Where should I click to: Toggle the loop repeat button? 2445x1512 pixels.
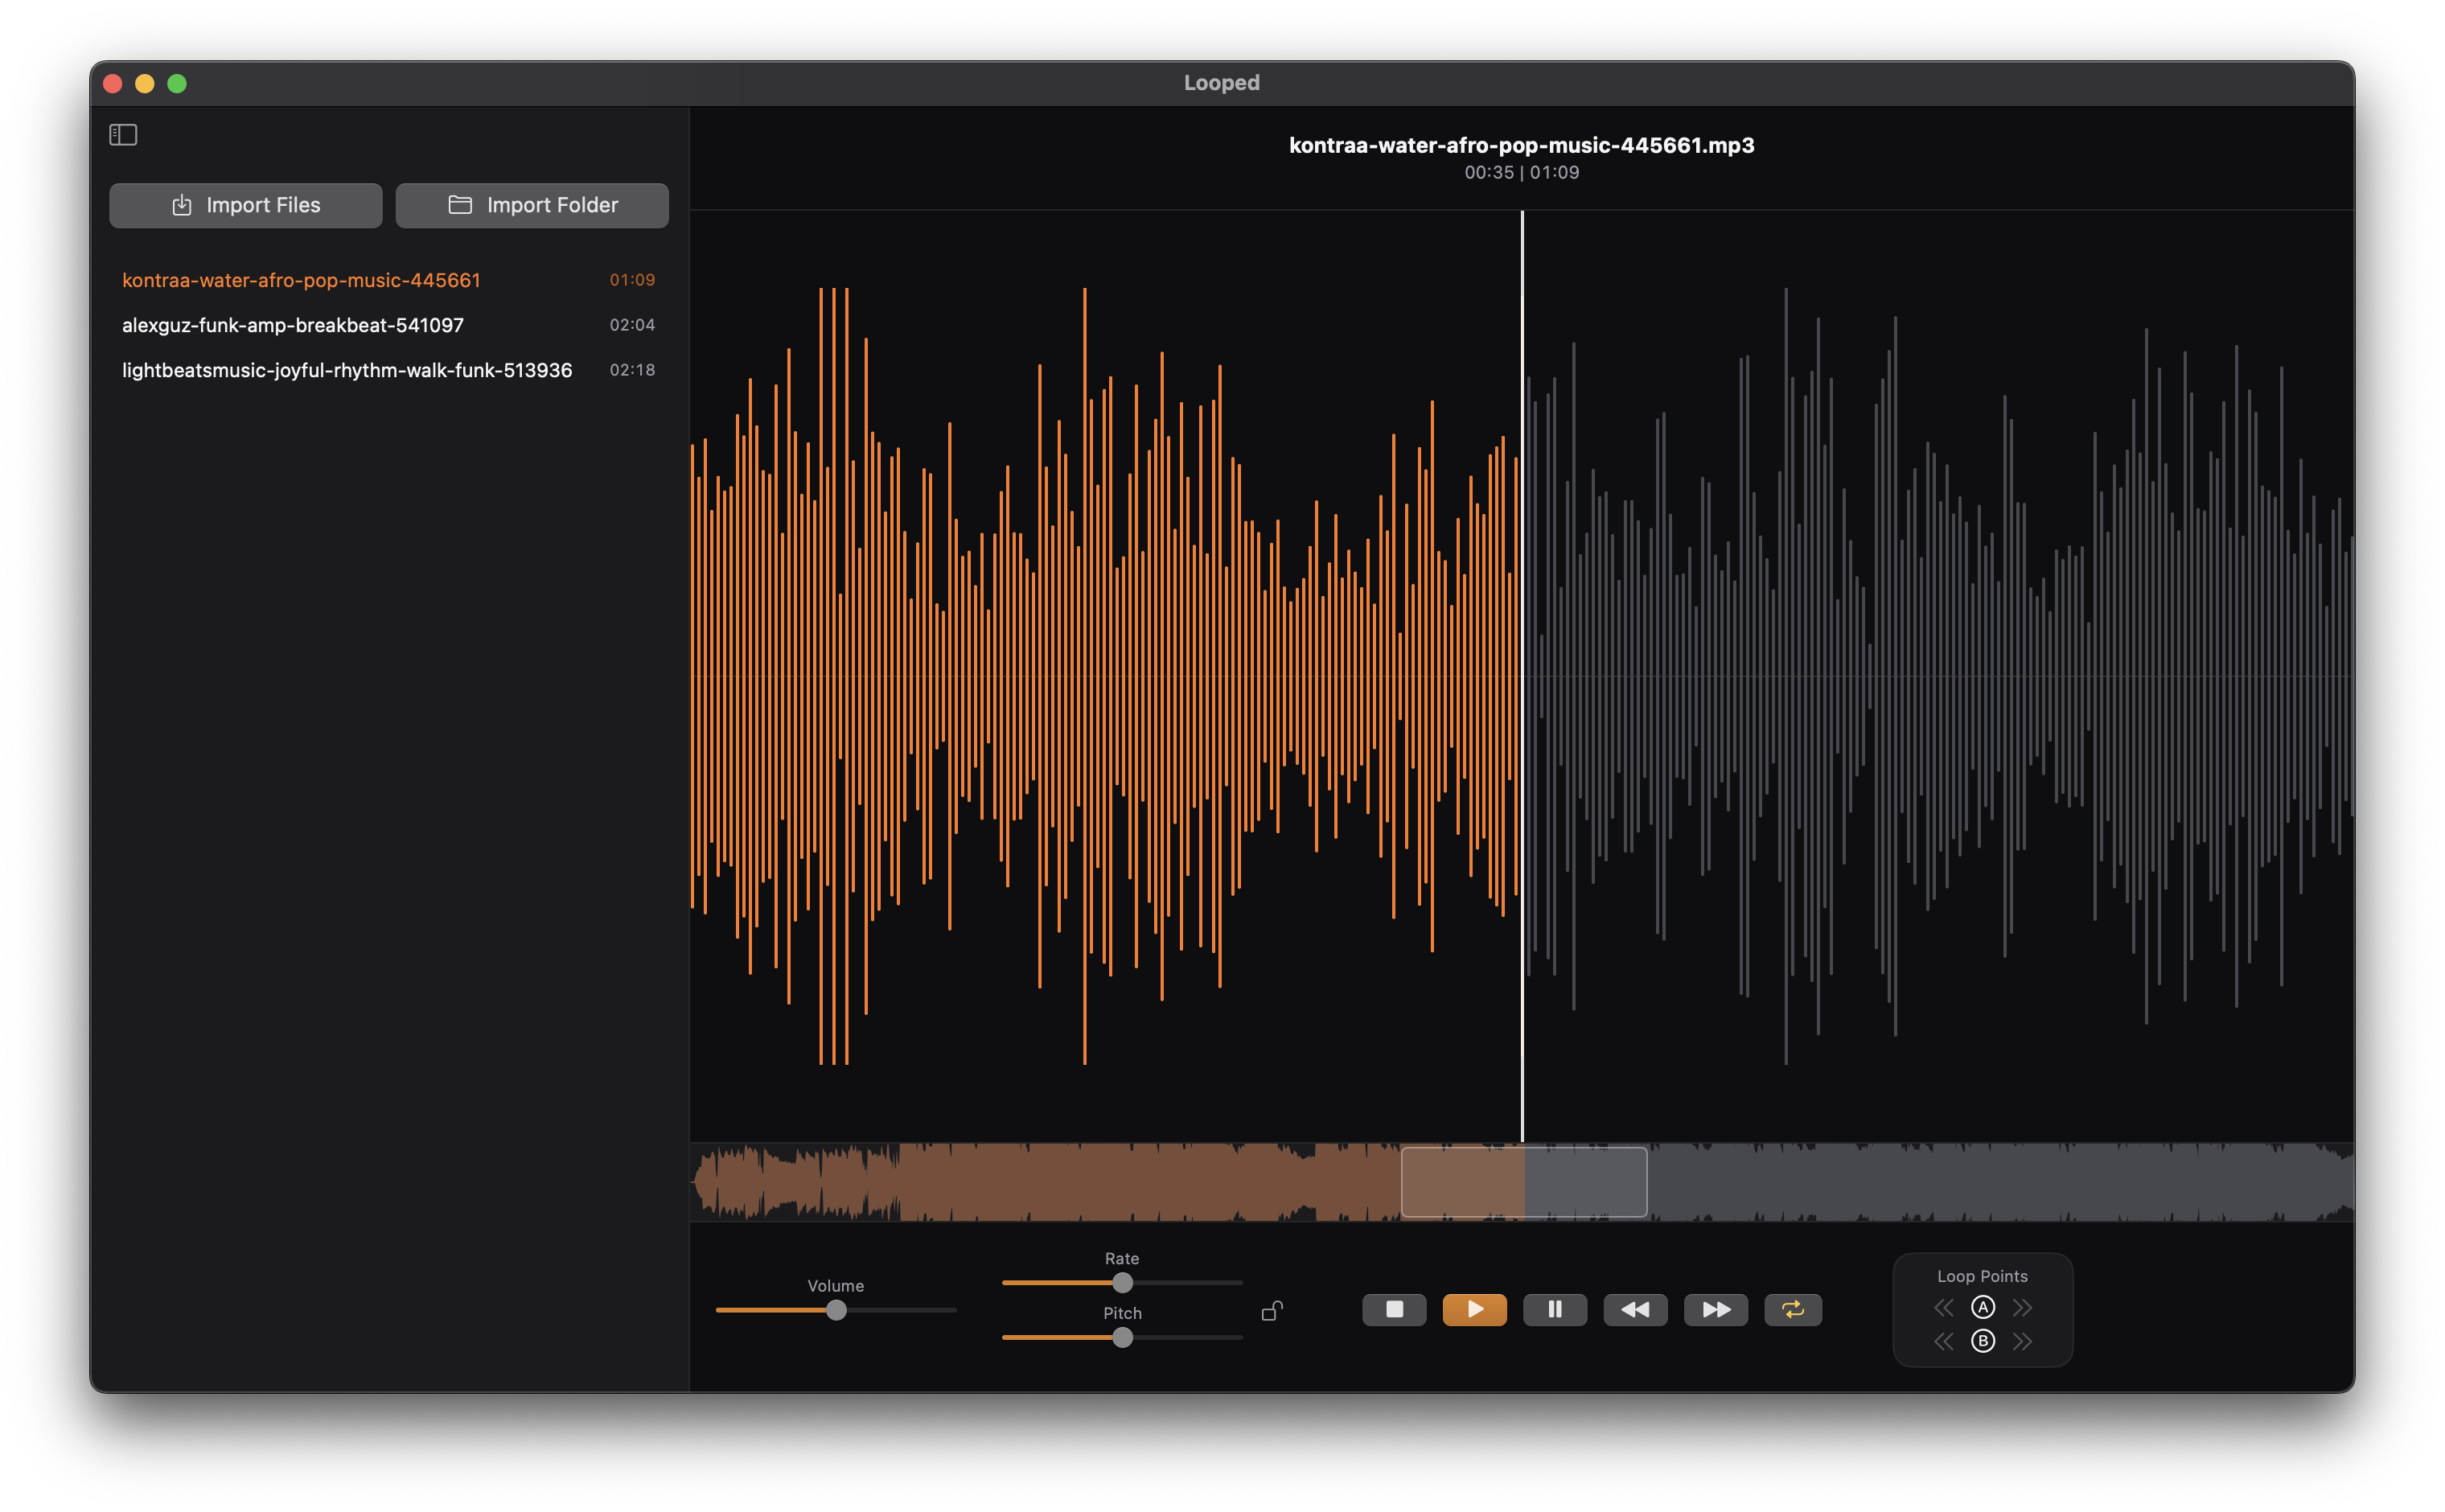tap(1793, 1309)
